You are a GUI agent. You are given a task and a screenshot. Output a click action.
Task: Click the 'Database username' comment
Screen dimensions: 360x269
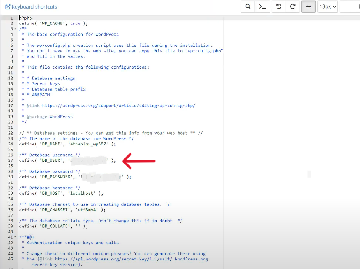tap(50, 155)
